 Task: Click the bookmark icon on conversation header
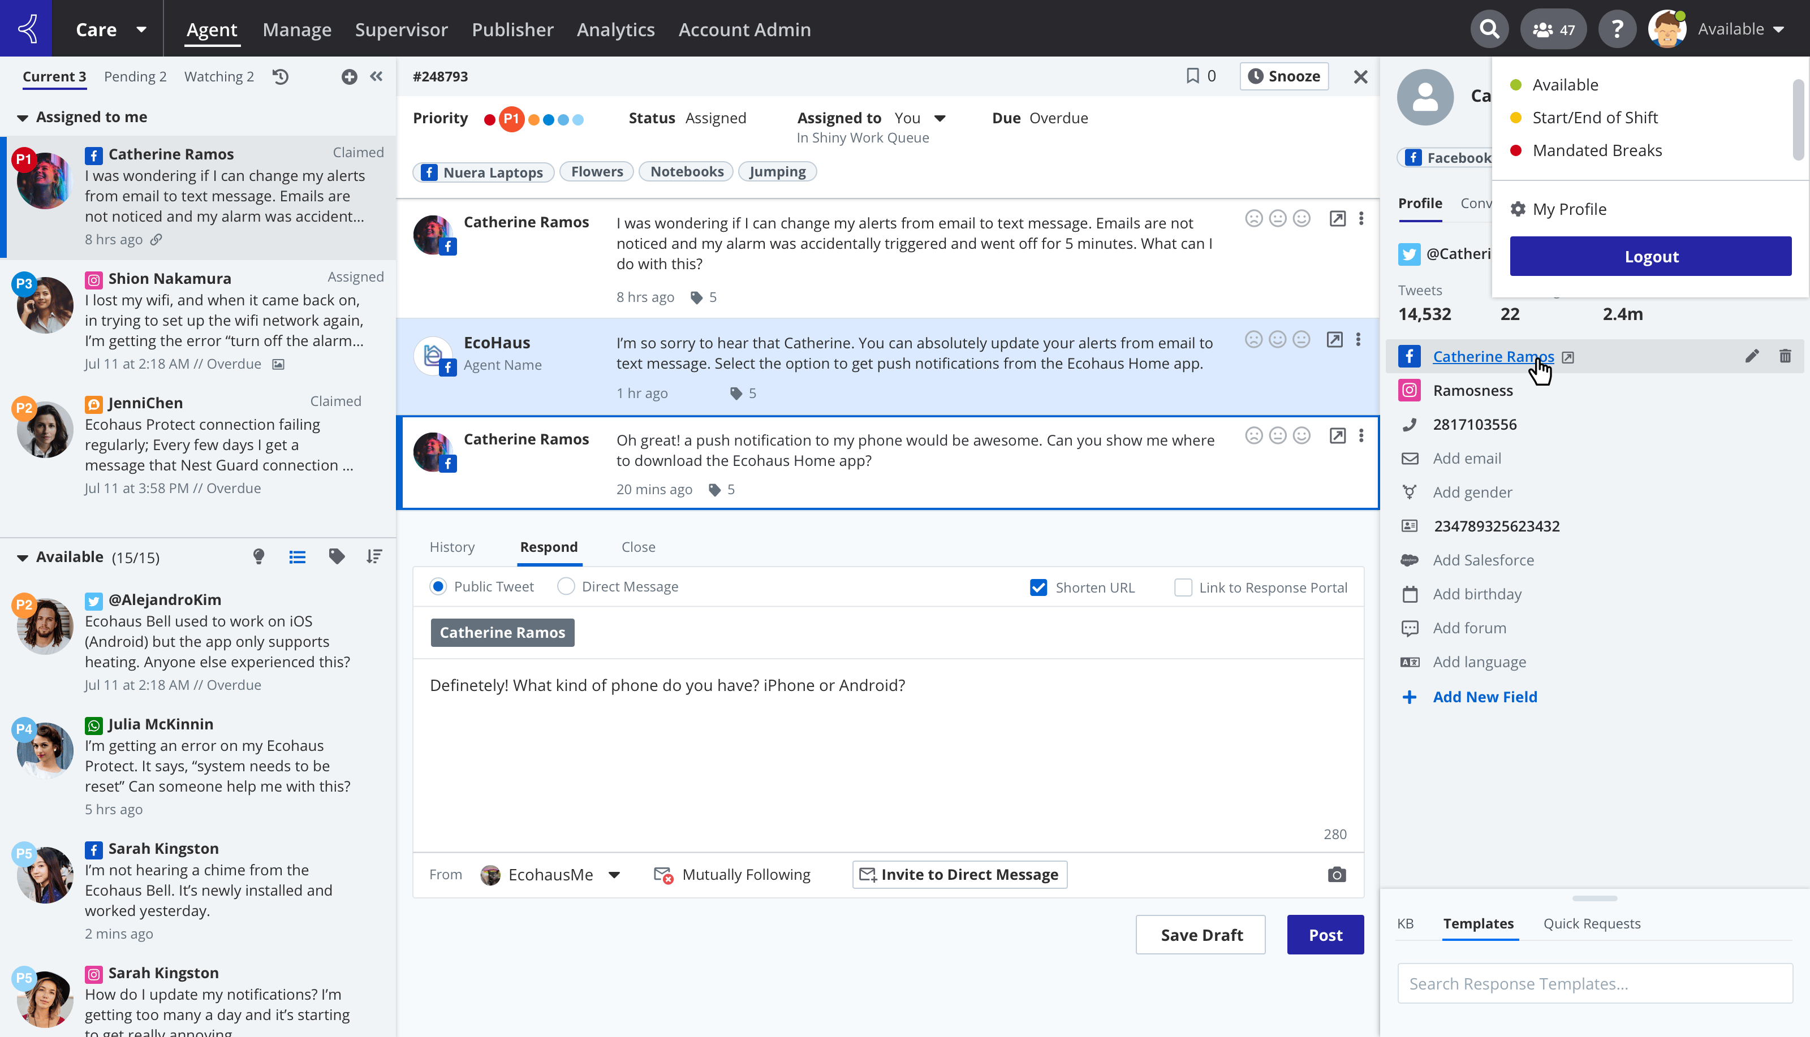(x=1192, y=76)
